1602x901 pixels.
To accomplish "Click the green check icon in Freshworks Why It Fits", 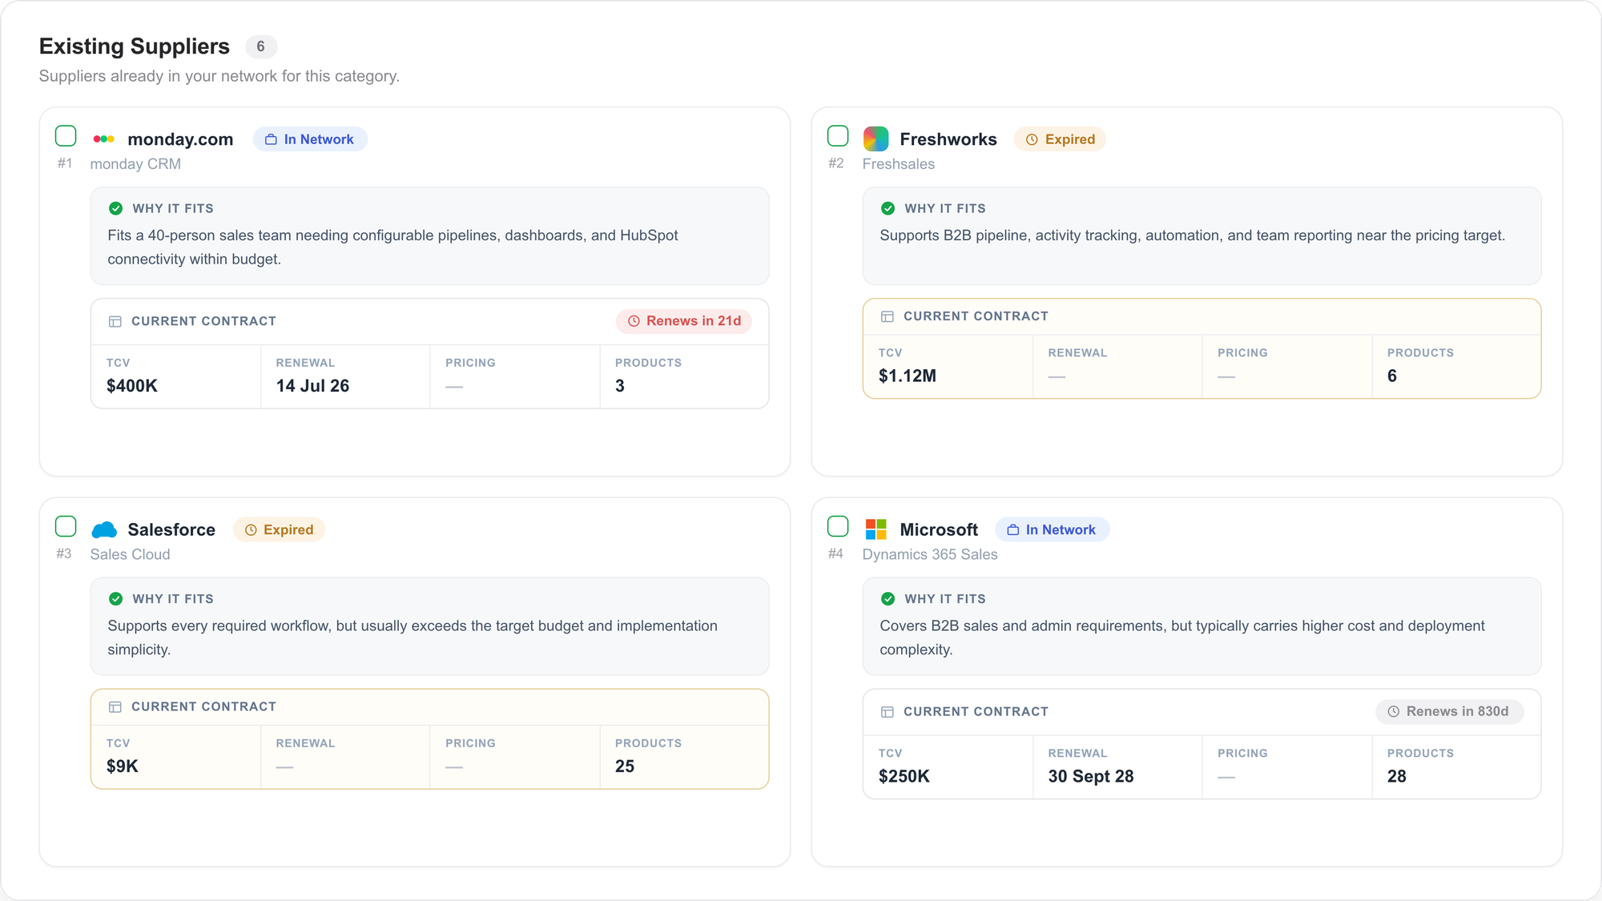I will (x=888, y=208).
